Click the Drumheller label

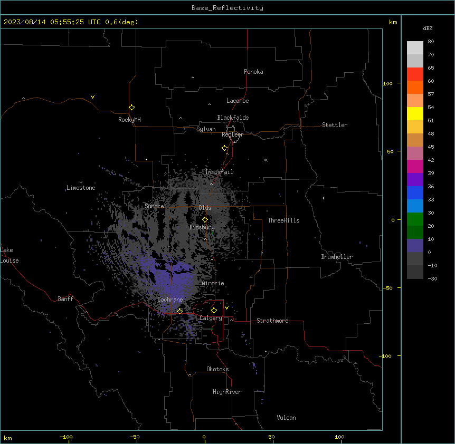pyautogui.click(x=337, y=257)
